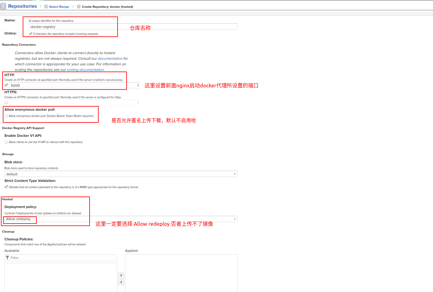The image size is (433, 292).
Task: Move selected policy to Applied with right arrow
Action: (x=121, y=276)
